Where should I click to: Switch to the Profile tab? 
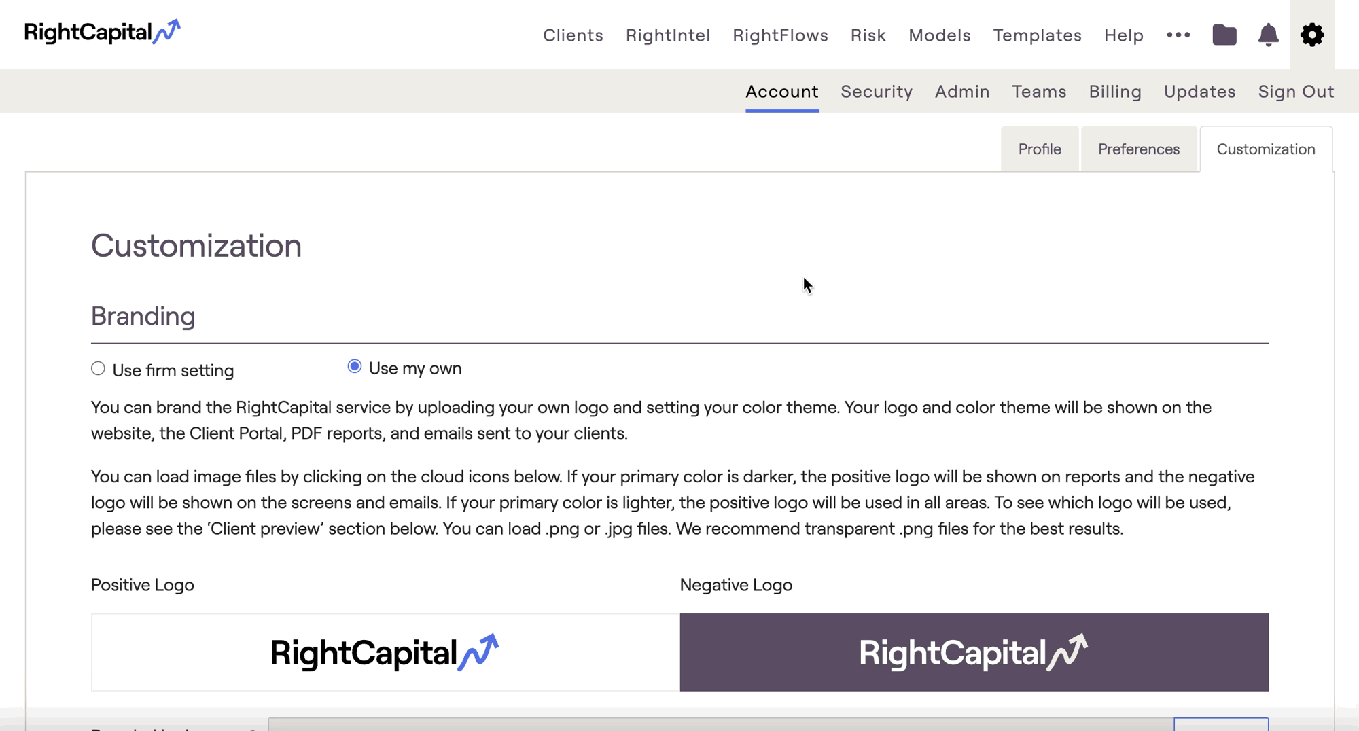tap(1039, 149)
